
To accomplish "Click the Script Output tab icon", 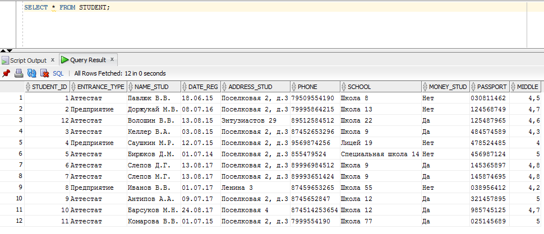I will 5,60.
